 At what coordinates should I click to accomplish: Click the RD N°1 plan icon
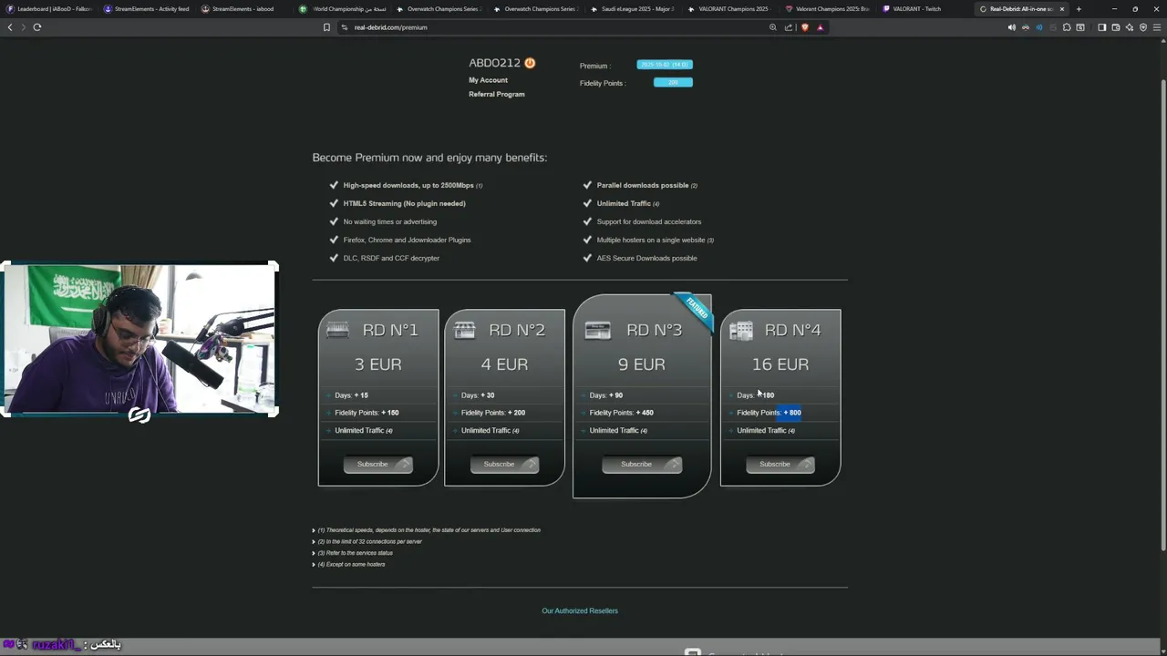337,330
